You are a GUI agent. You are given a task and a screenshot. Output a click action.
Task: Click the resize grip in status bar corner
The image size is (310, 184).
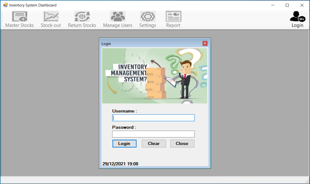click(307, 181)
